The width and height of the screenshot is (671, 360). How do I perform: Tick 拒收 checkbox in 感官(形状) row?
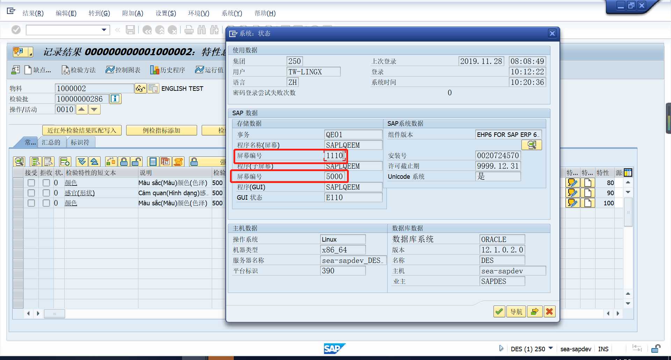point(46,193)
